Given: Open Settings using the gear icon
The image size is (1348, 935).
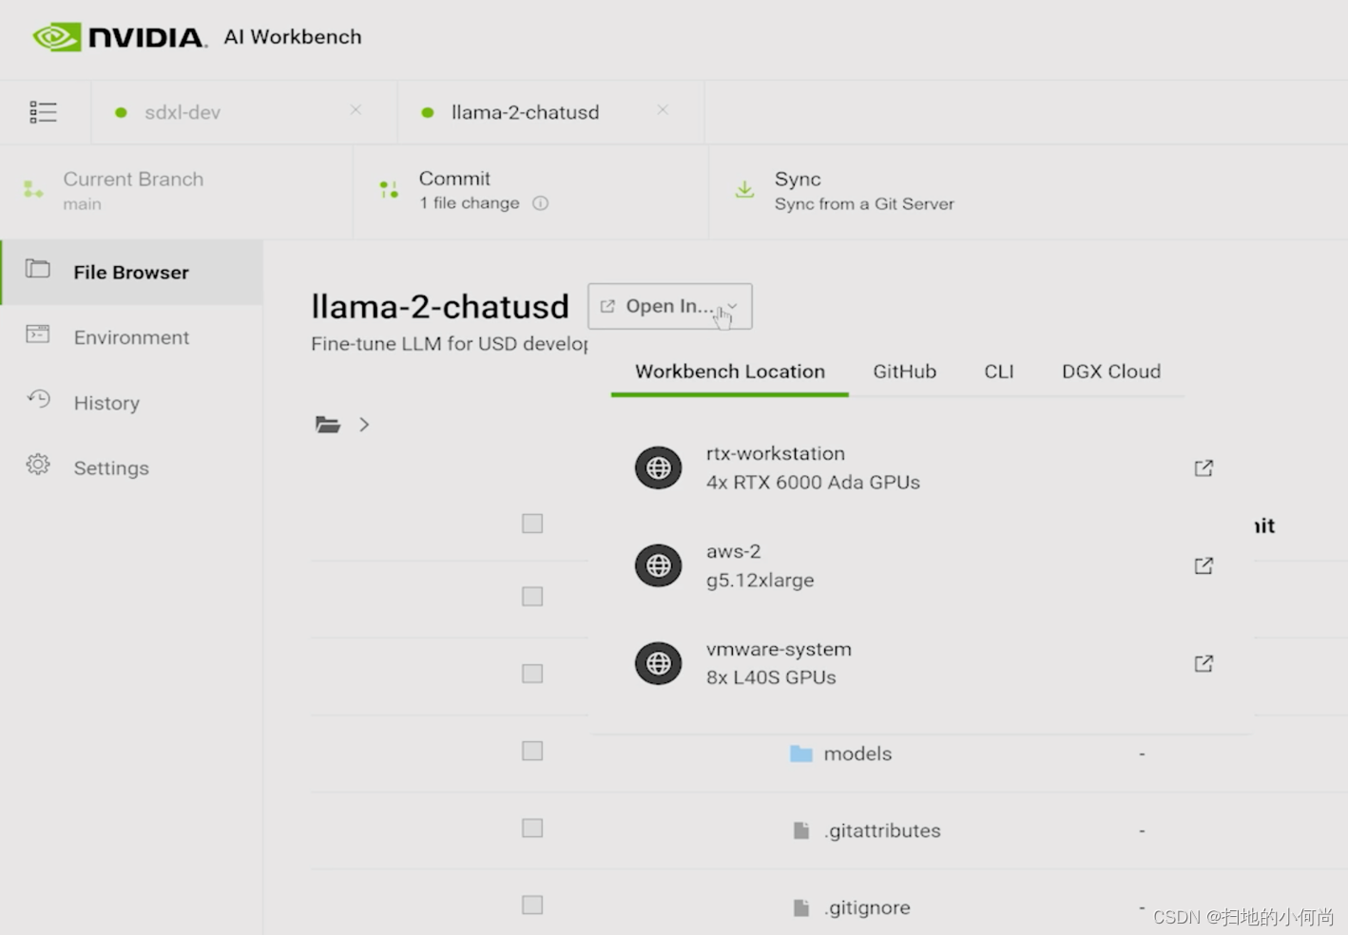Looking at the screenshot, I should point(38,465).
